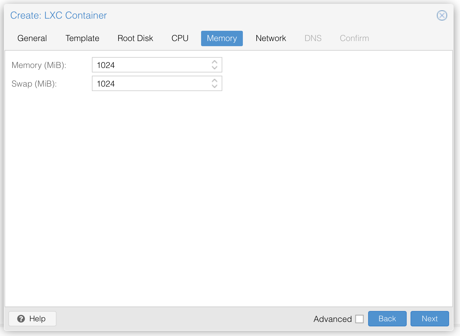Click the greyed-out DNS tab
This screenshot has height=336, width=460.
click(313, 38)
